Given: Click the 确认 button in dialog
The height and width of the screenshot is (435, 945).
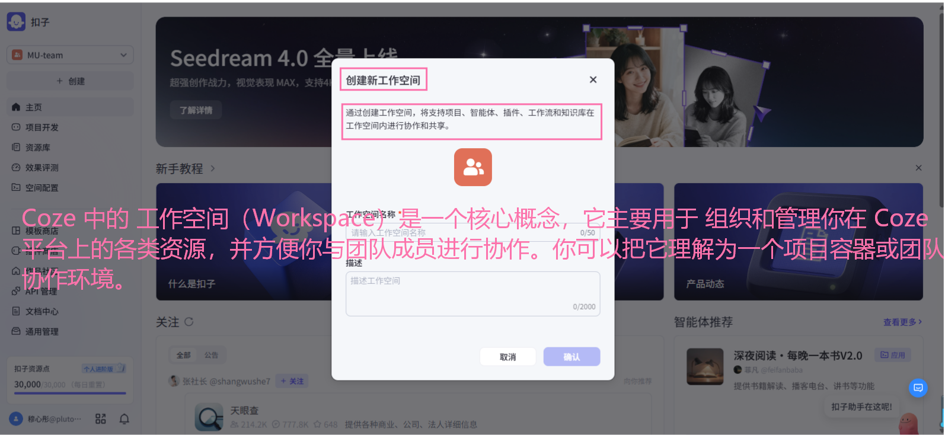Looking at the screenshot, I should click(572, 357).
